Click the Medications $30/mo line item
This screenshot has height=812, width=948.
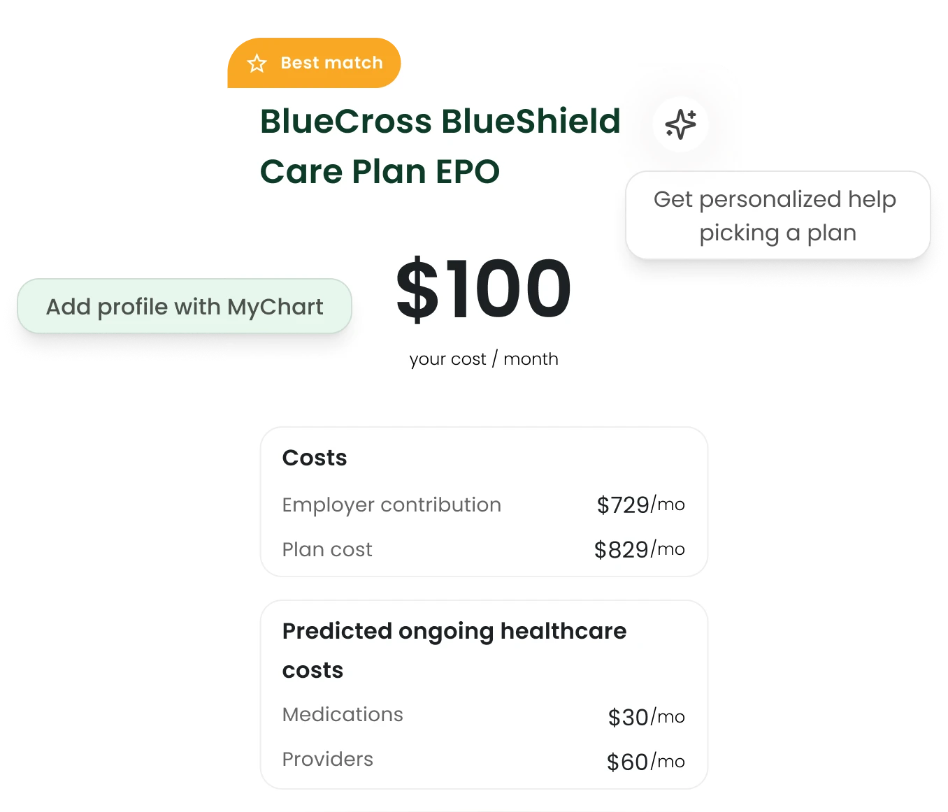pos(484,715)
